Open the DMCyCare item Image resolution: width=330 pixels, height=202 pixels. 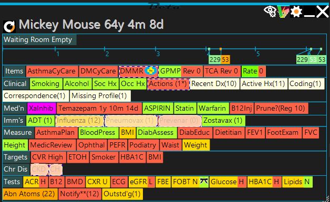[x=98, y=71]
